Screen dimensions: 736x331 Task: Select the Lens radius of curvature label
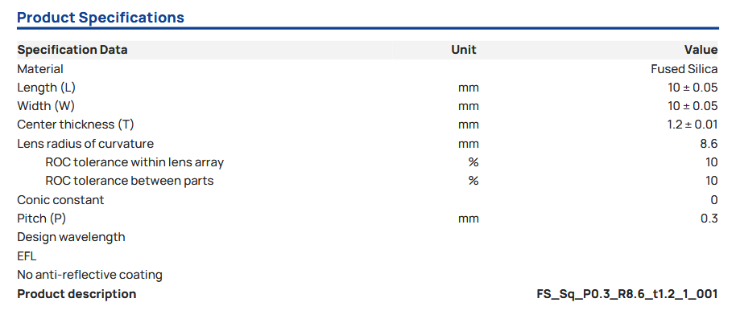85,144
